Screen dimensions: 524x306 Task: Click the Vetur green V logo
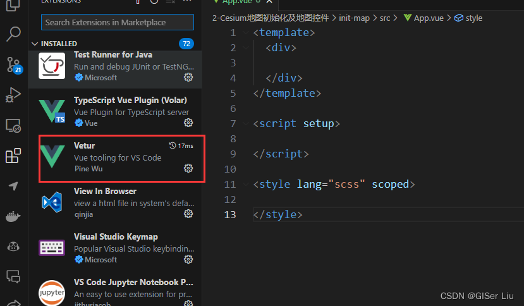click(x=52, y=156)
